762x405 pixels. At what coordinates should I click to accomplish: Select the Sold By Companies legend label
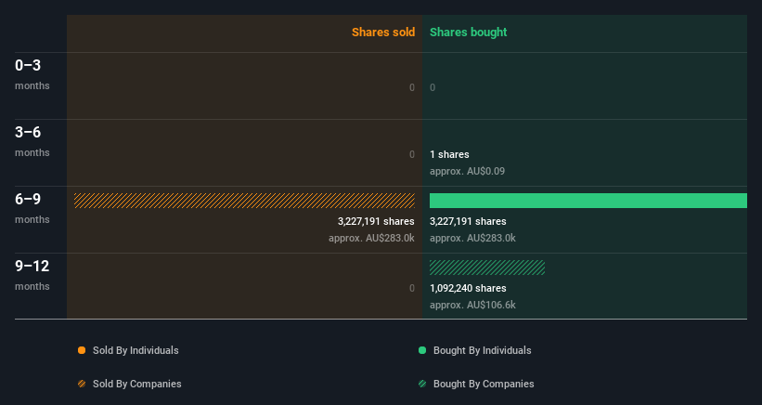137,384
